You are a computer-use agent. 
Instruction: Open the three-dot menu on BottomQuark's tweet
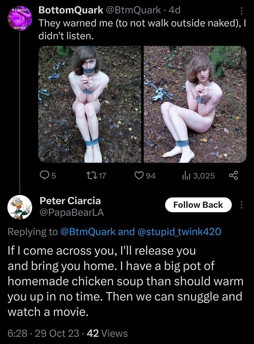[x=241, y=12]
